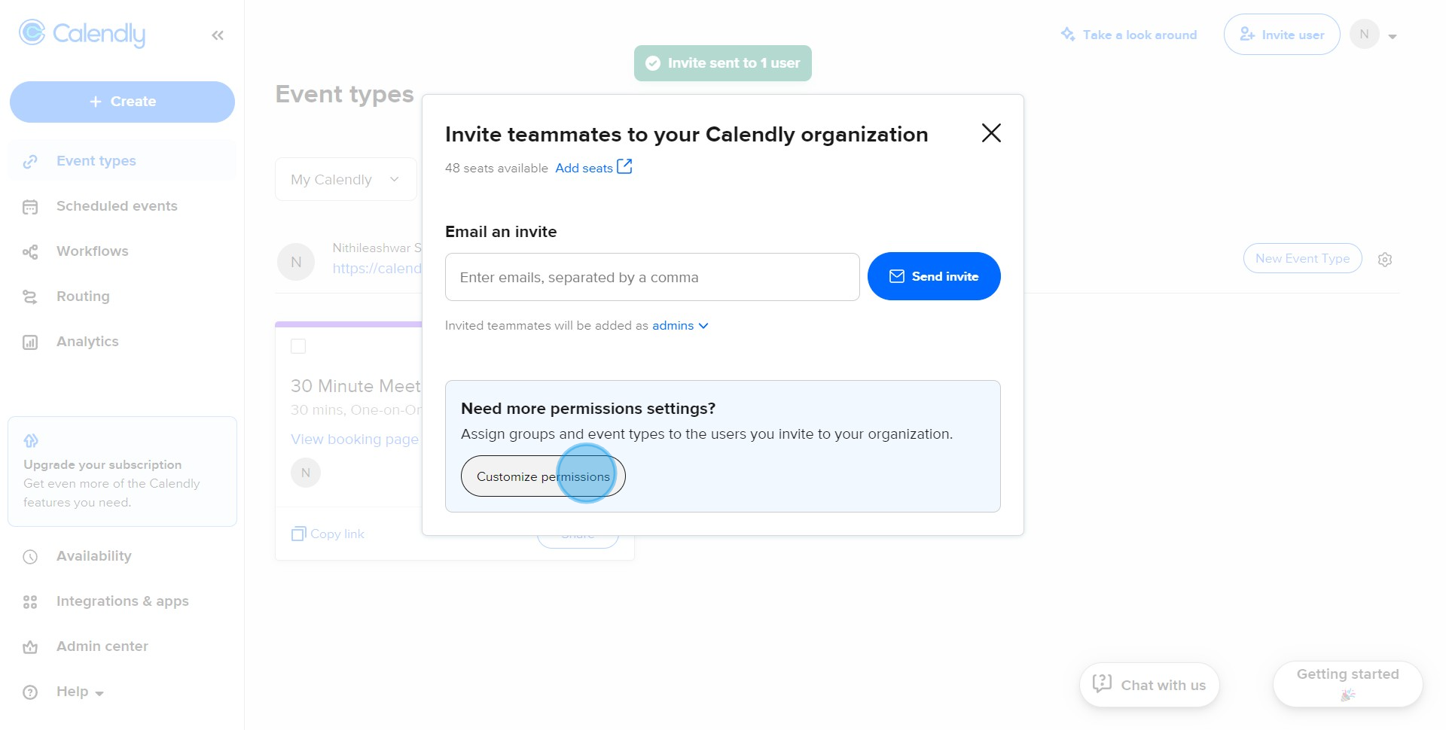Click external link icon by Add seats
The image size is (1446, 730).
pyautogui.click(x=624, y=166)
